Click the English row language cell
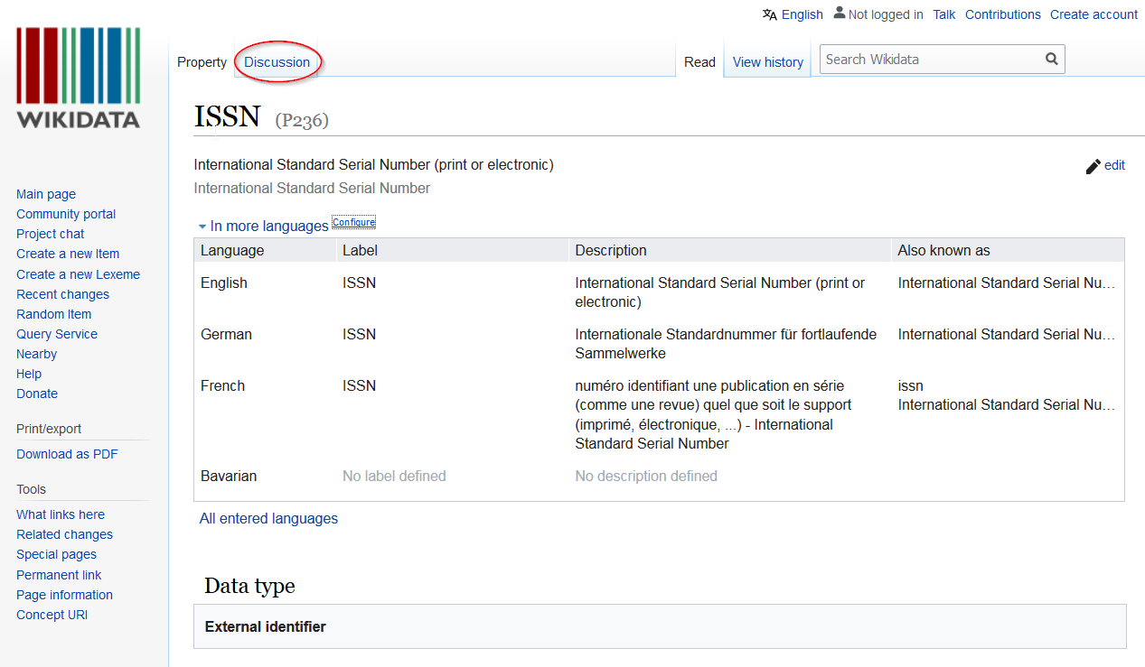1145x667 pixels. (224, 283)
